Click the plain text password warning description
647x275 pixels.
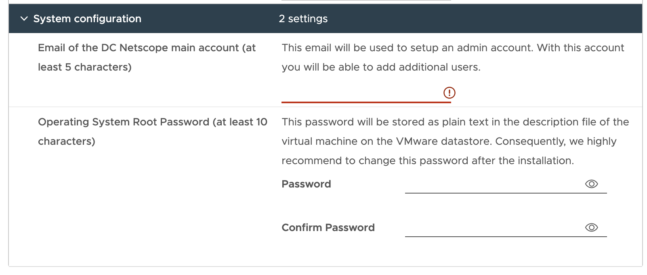[x=455, y=122]
